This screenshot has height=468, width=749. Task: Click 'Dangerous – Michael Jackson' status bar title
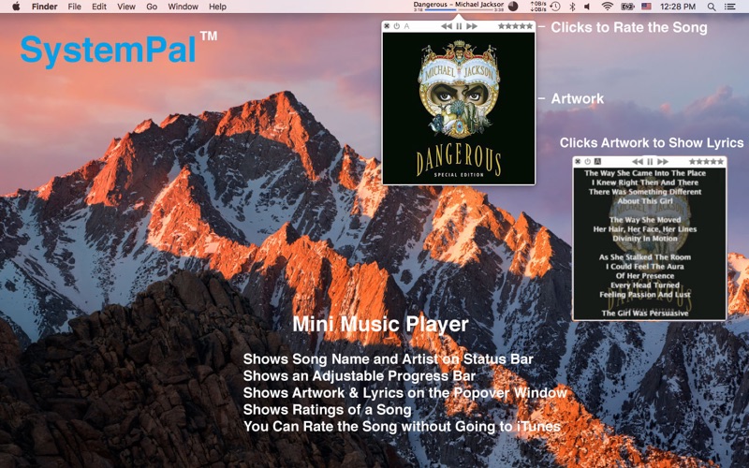[x=459, y=5]
